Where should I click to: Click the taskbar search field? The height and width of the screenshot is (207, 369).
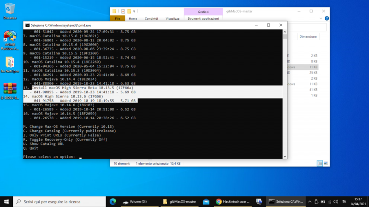[60, 201]
